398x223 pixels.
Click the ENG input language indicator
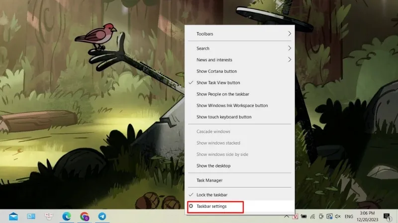click(x=349, y=217)
